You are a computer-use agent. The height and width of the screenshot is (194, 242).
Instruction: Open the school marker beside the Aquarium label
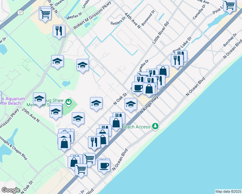[x=39, y=100]
